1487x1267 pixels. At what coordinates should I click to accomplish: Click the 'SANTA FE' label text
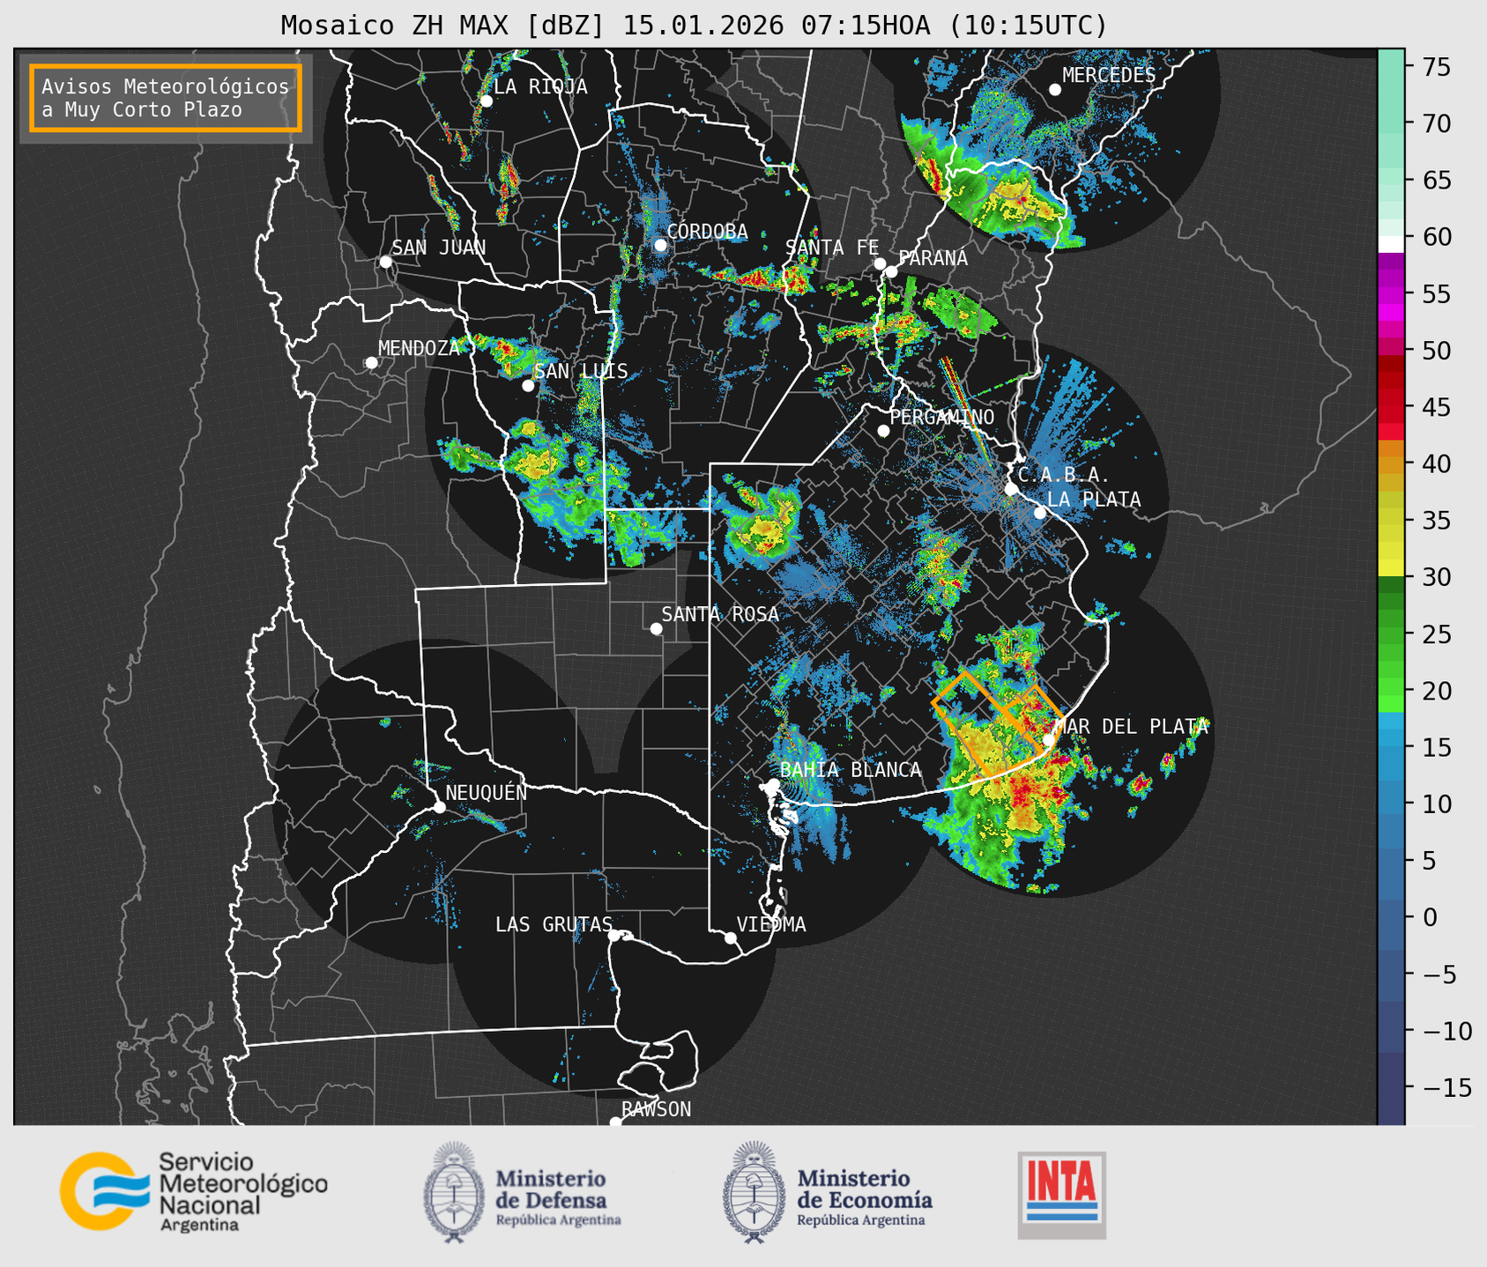point(832,248)
